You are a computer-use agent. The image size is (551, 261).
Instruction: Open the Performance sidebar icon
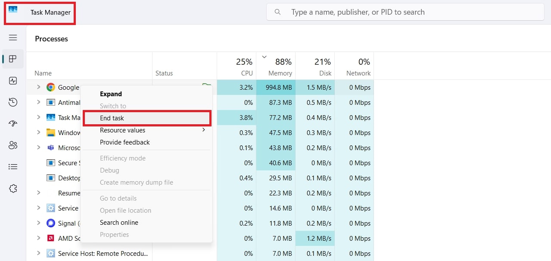13,81
